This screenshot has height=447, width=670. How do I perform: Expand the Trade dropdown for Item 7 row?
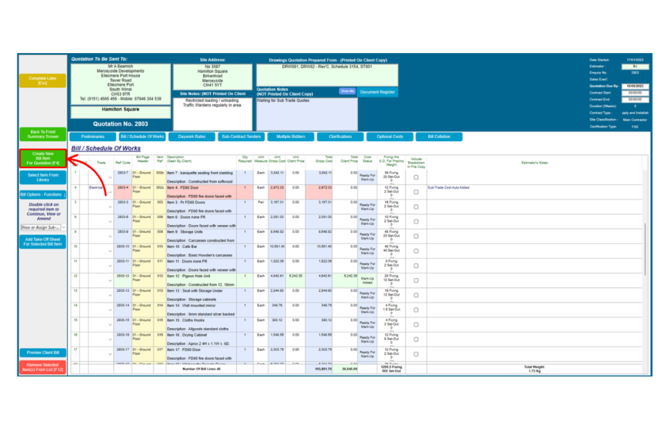(110, 177)
